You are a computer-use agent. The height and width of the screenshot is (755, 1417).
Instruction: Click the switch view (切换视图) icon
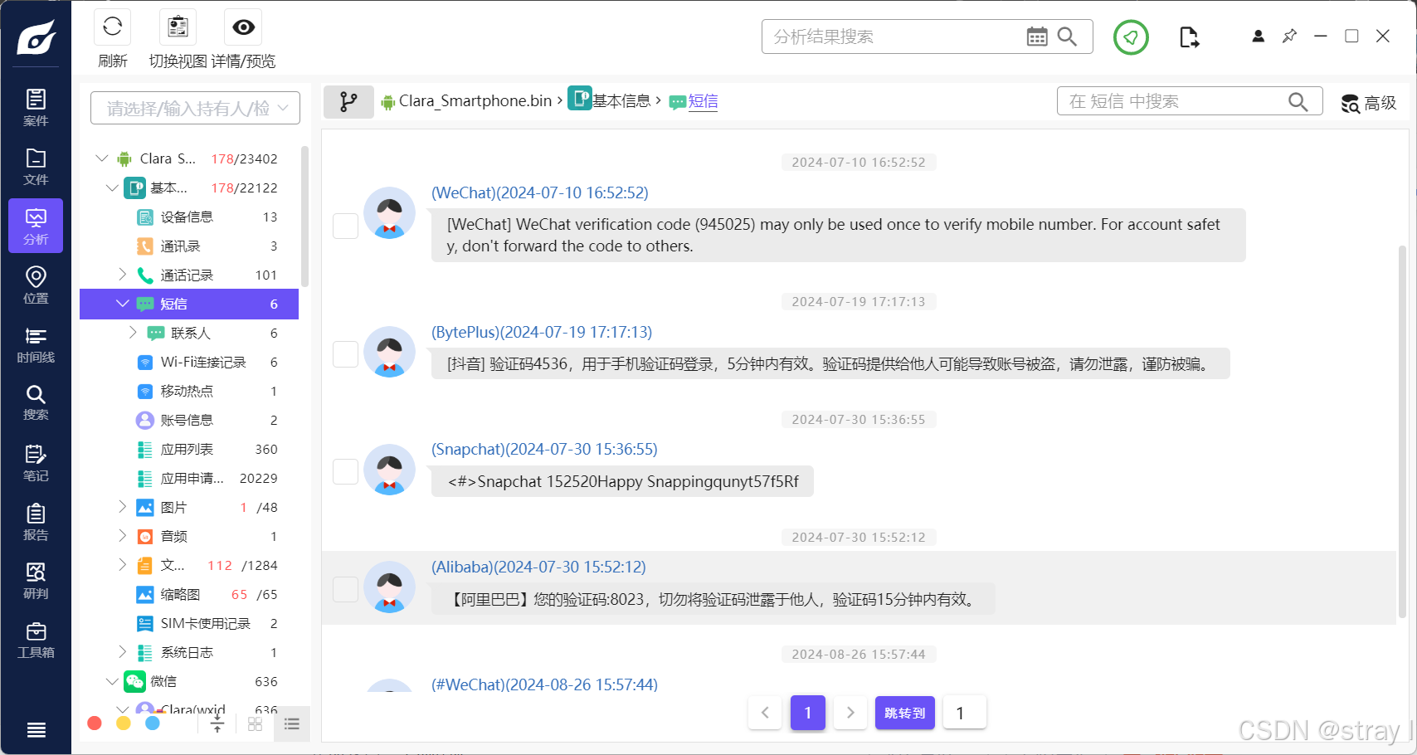click(178, 27)
